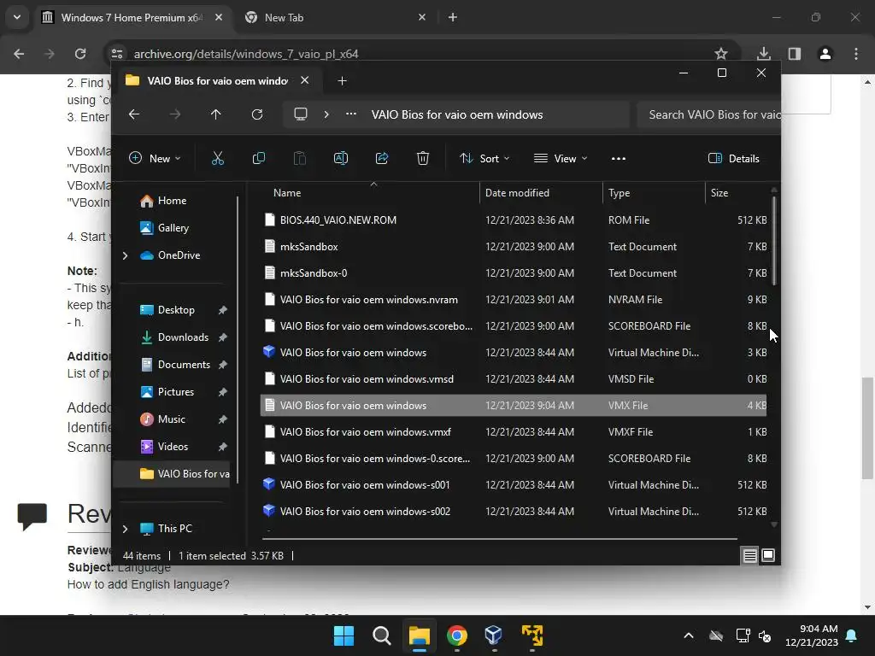Toggle the Details pane button

point(734,158)
